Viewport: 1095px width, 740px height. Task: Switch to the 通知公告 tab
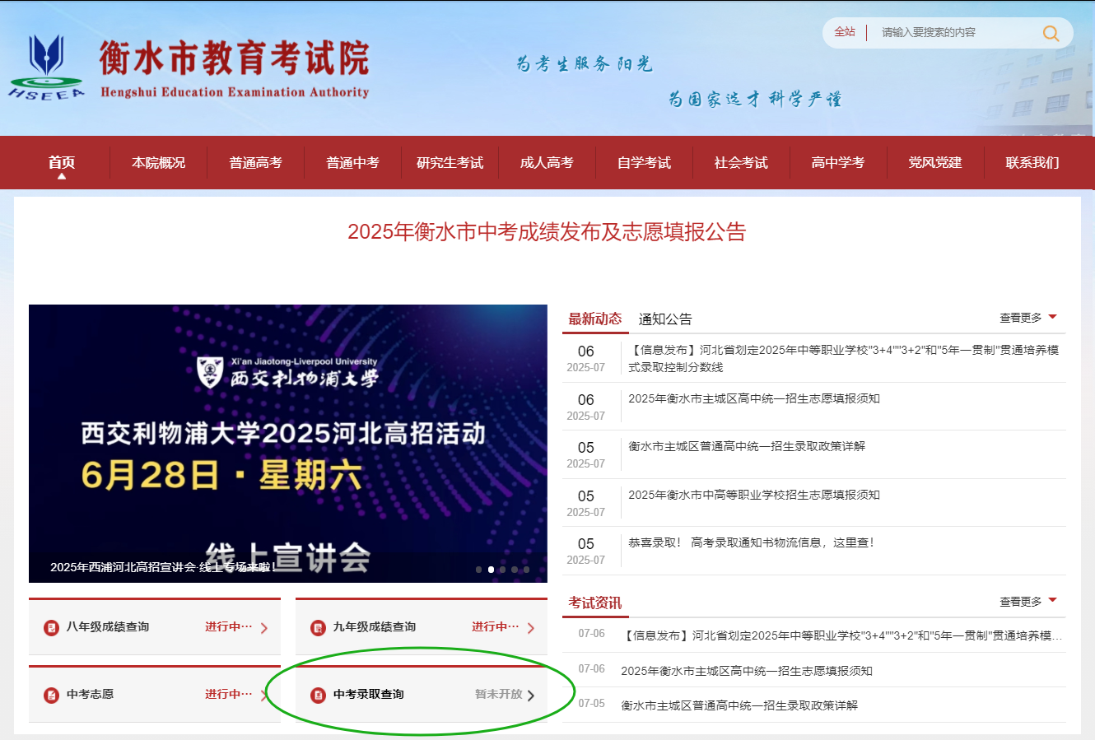[x=665, y=319]
